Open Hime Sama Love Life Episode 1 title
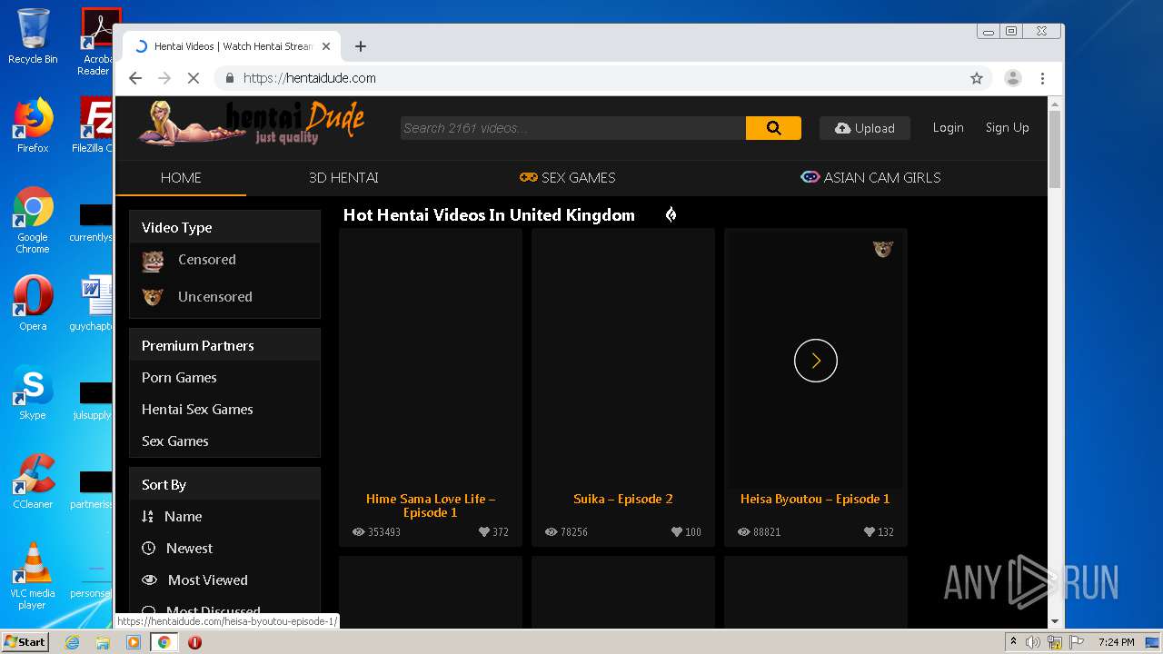The width and height of the screenshot is (1163, 654). pos(430,506)
